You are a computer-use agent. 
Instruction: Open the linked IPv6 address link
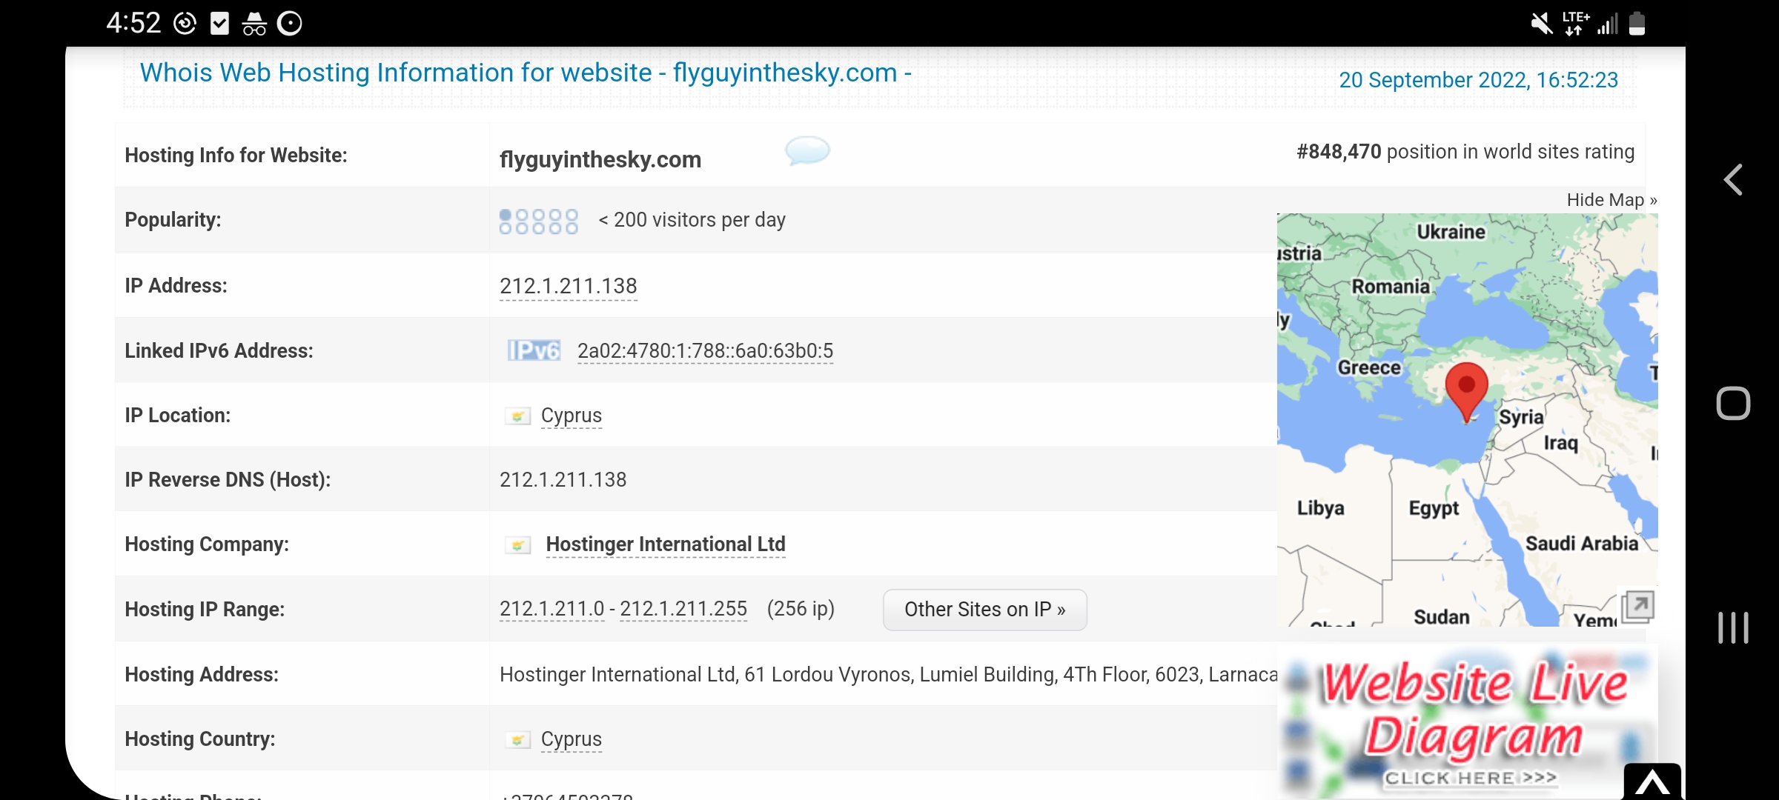pos(705,350)
